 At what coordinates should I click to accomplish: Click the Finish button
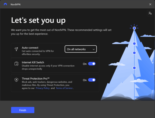tap(23, 110)
